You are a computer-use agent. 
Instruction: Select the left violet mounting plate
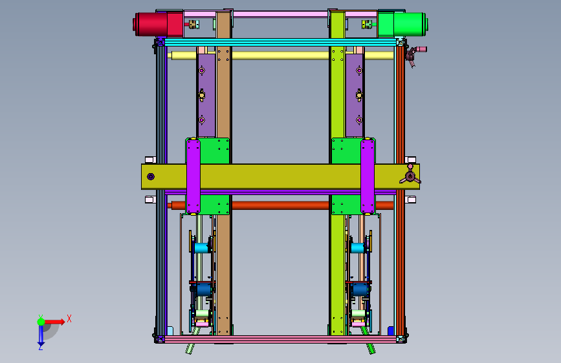pos(206,96)
